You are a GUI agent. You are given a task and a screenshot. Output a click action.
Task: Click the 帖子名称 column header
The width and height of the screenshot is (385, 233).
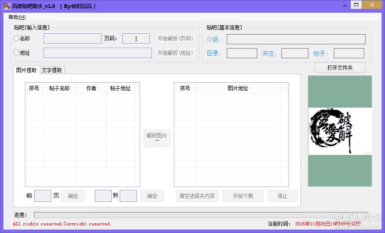coord(60,88)
